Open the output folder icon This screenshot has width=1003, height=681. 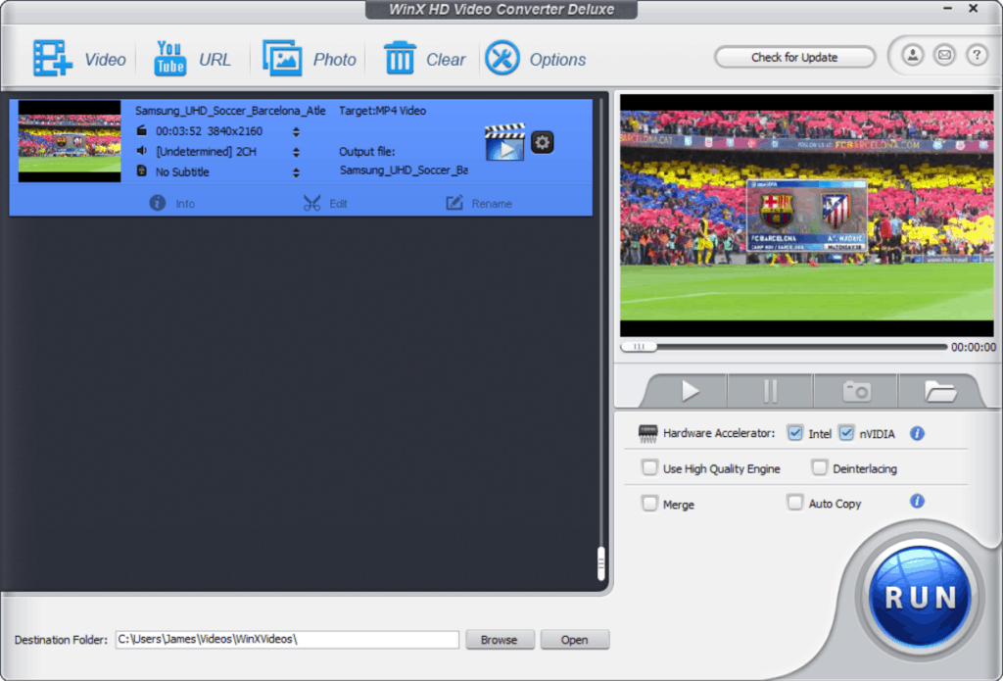pos(939,391)
